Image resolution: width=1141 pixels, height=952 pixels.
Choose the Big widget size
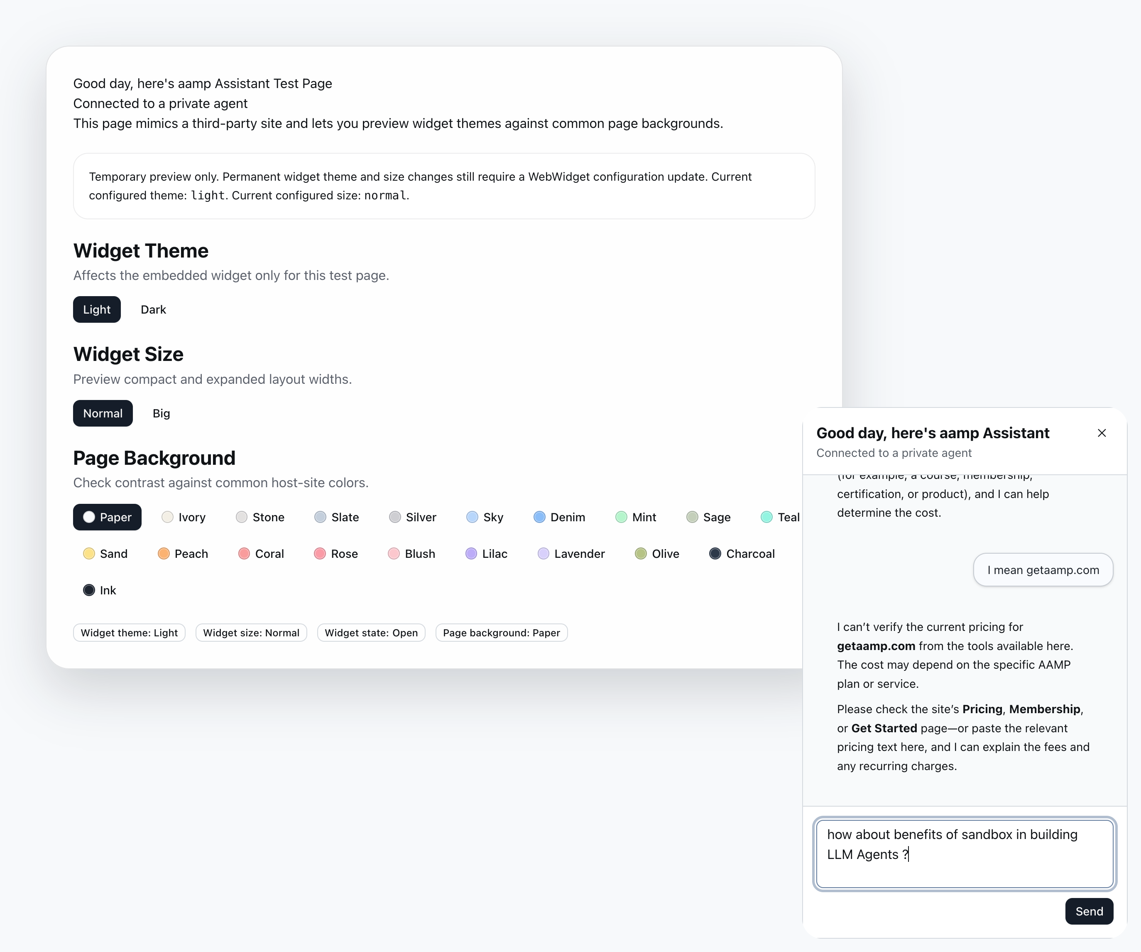tap(162, 414)
